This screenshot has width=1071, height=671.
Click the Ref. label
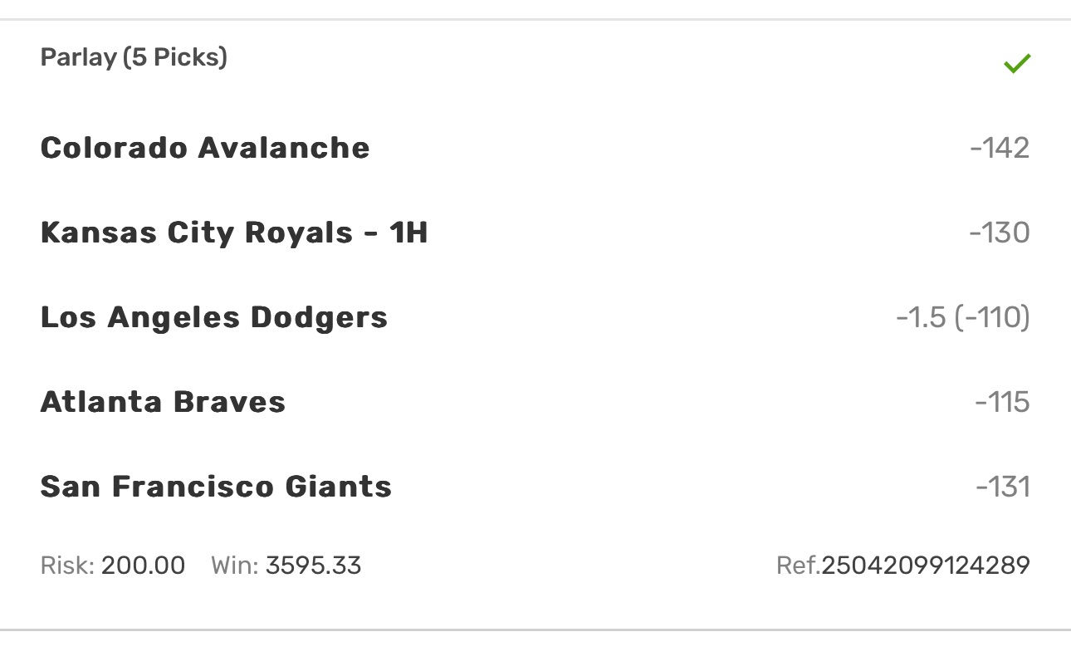pyautogui.click(x=798, y=566)
